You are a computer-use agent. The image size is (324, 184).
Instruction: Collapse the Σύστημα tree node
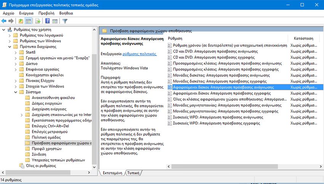coord(16,92)
